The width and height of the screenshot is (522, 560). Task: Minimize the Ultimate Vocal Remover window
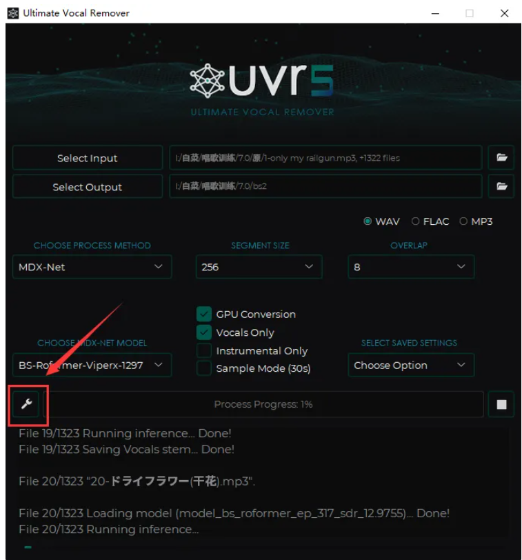(x=435, y=13)
